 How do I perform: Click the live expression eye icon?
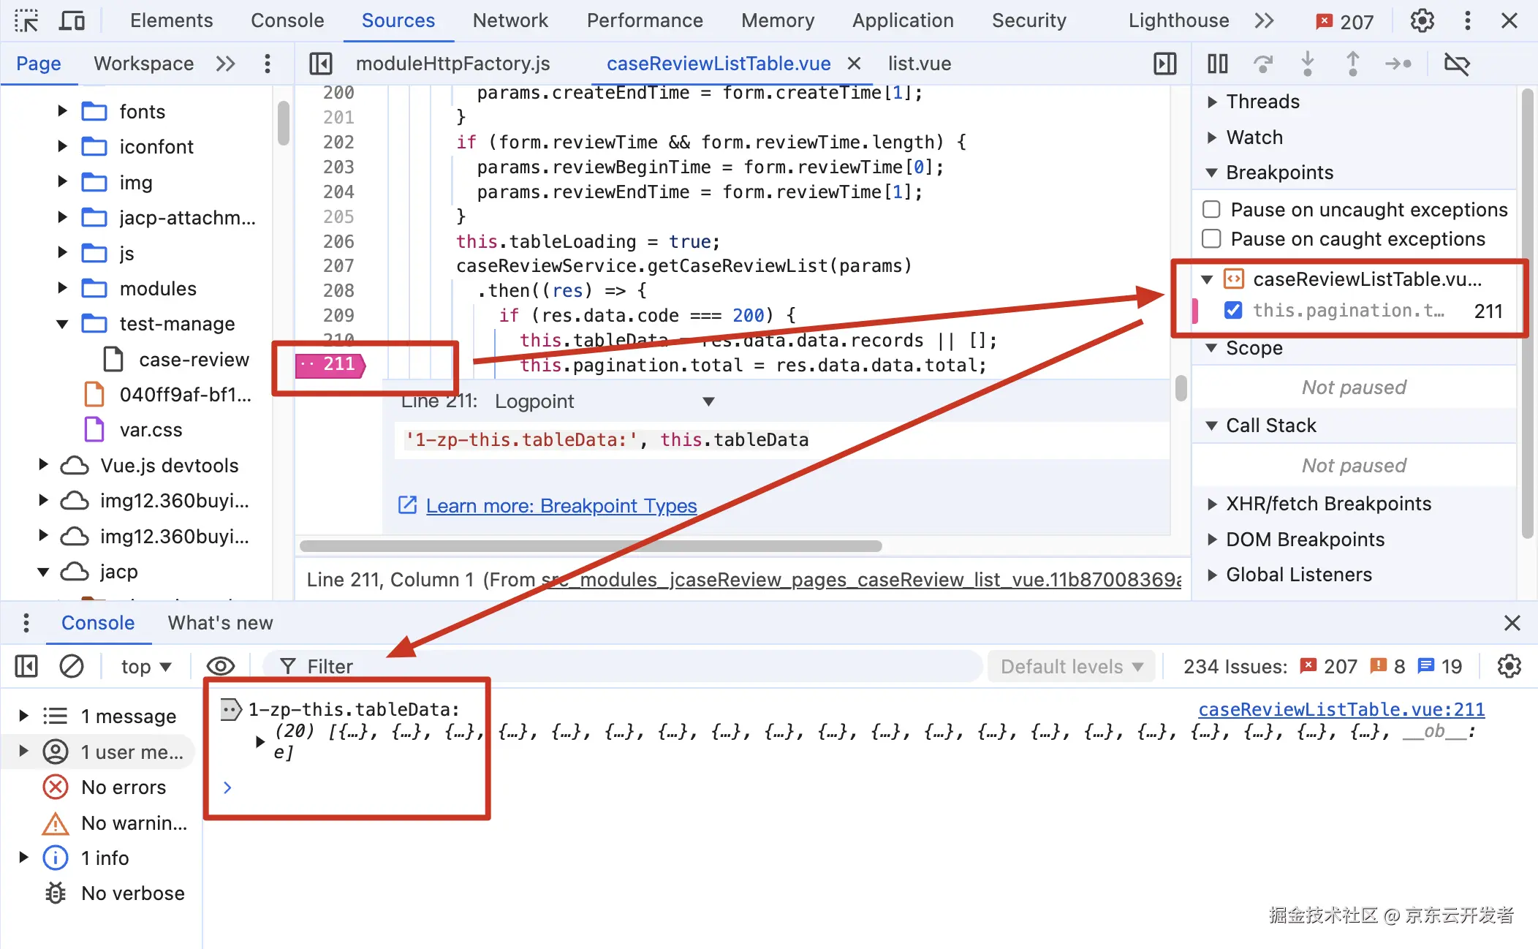(220, 666)
